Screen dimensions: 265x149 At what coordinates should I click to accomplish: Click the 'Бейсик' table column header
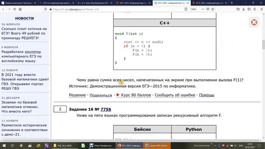(x=142, y=129)
